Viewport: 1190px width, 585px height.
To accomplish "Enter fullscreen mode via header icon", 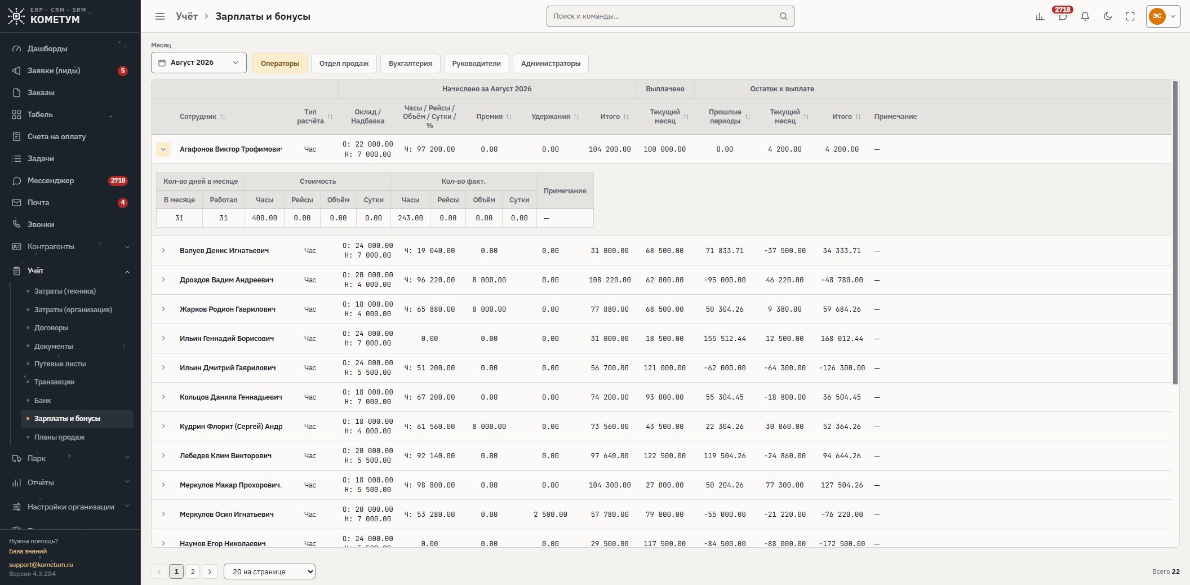I will click(1130, 16).
